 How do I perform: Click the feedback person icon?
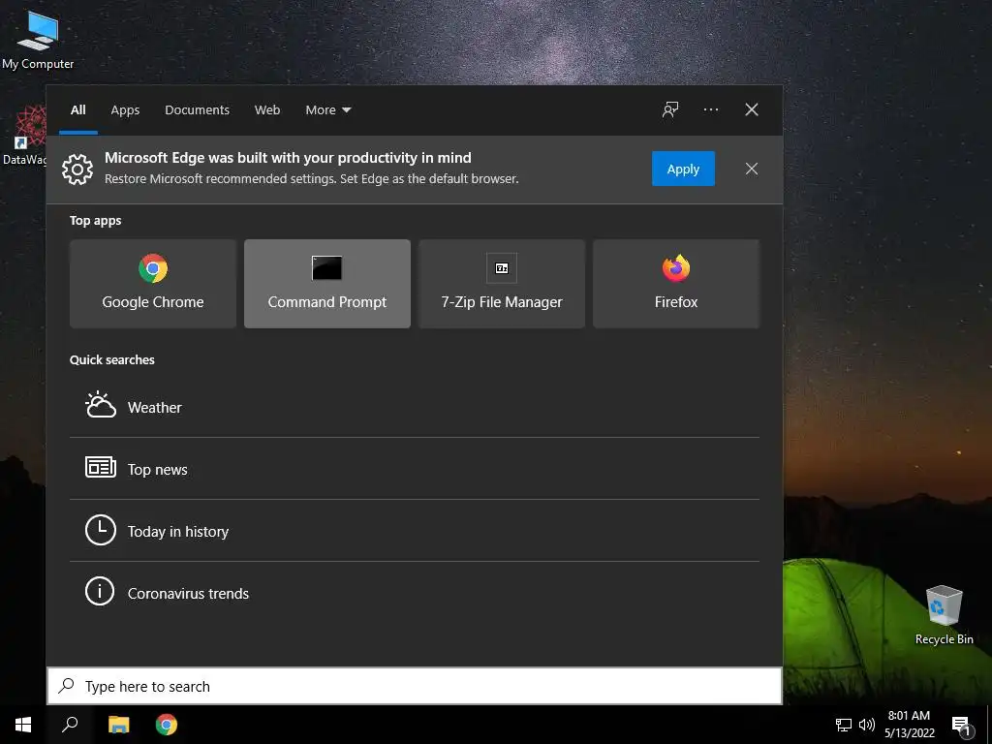coord(670,109)
